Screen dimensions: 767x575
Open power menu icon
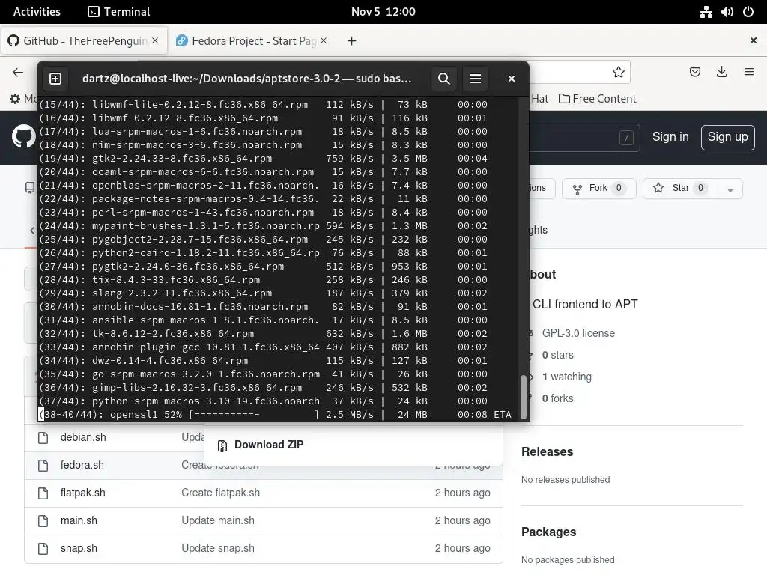pyautogui.click(x=748, y=12)
